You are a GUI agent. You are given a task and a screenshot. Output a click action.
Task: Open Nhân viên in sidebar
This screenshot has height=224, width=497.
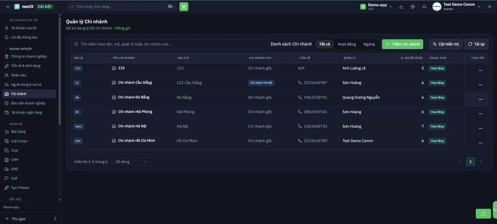pos(29,75)
